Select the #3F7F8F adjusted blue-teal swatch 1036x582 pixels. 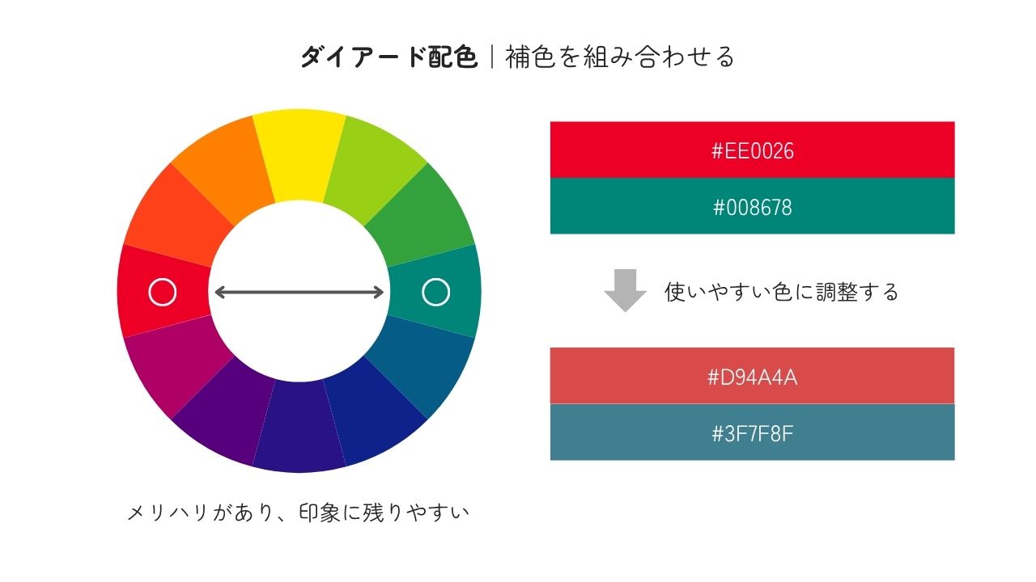pos(752,432)
